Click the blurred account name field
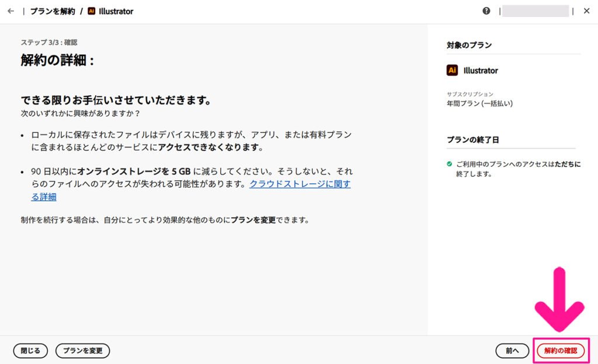Screen dimensions: 598x364 point(535,11)
